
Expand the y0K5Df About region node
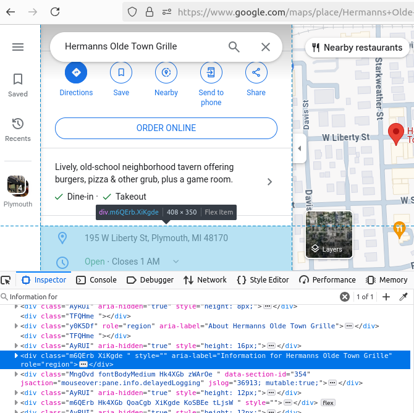[x=16, y=326]
